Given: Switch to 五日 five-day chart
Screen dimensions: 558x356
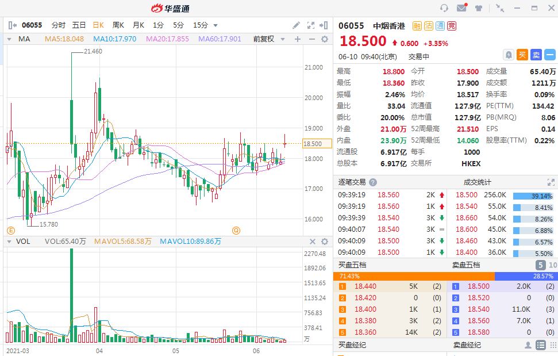Looking at the screenshot, I should pyautogui.click(x=79, y=25).
